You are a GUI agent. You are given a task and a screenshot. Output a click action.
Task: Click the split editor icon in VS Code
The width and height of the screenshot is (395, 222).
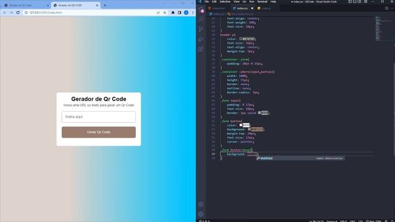[x=386, y=8]
